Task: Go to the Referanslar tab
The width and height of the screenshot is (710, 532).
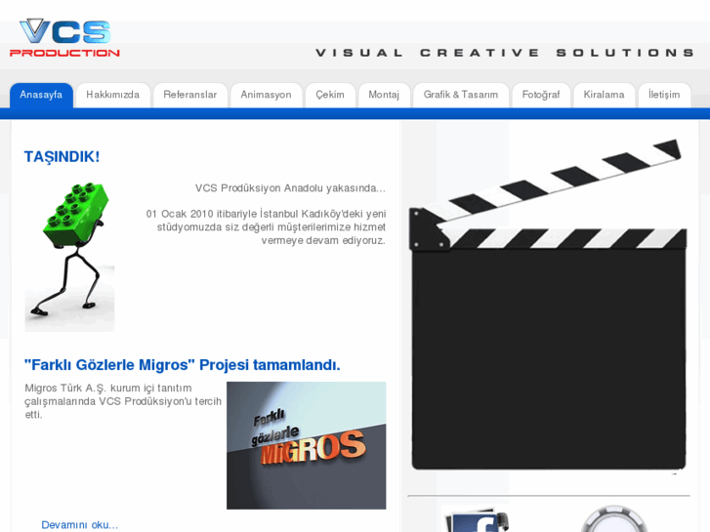Action: 190,95
